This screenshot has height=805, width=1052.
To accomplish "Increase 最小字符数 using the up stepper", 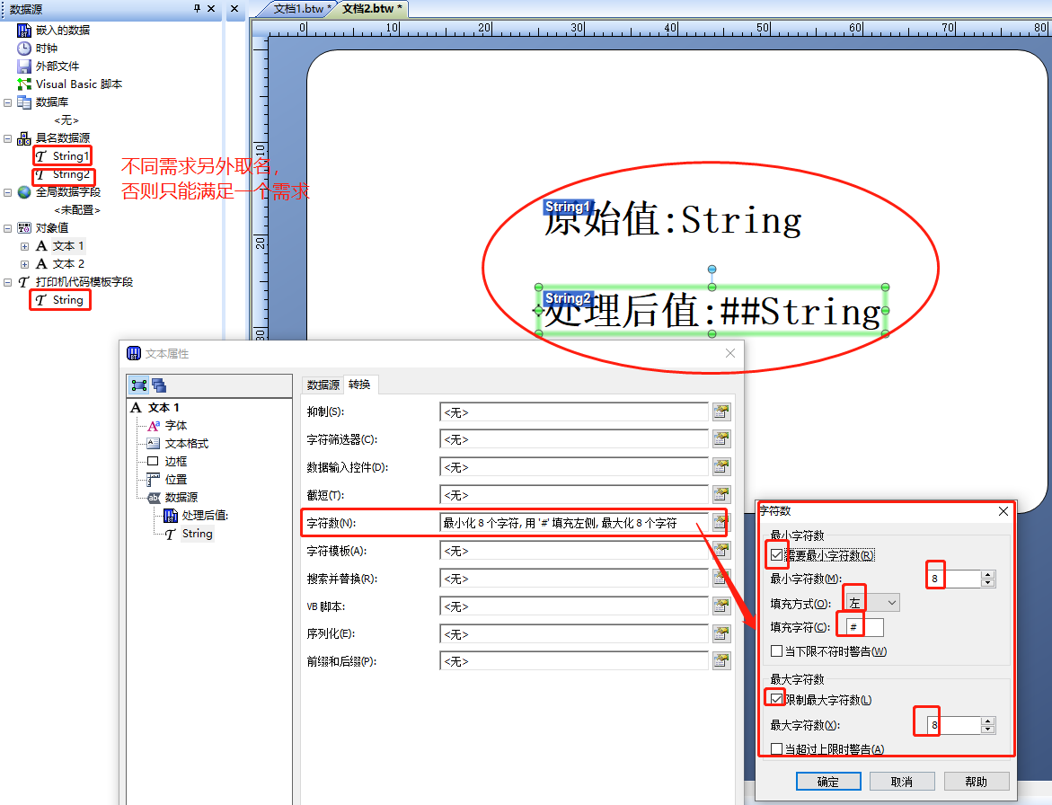I will (989, 572).
